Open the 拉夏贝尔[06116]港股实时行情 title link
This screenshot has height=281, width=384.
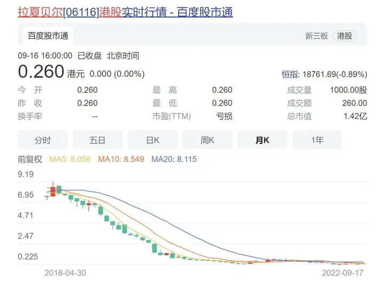pyautogui.click(x=125, y=12)
